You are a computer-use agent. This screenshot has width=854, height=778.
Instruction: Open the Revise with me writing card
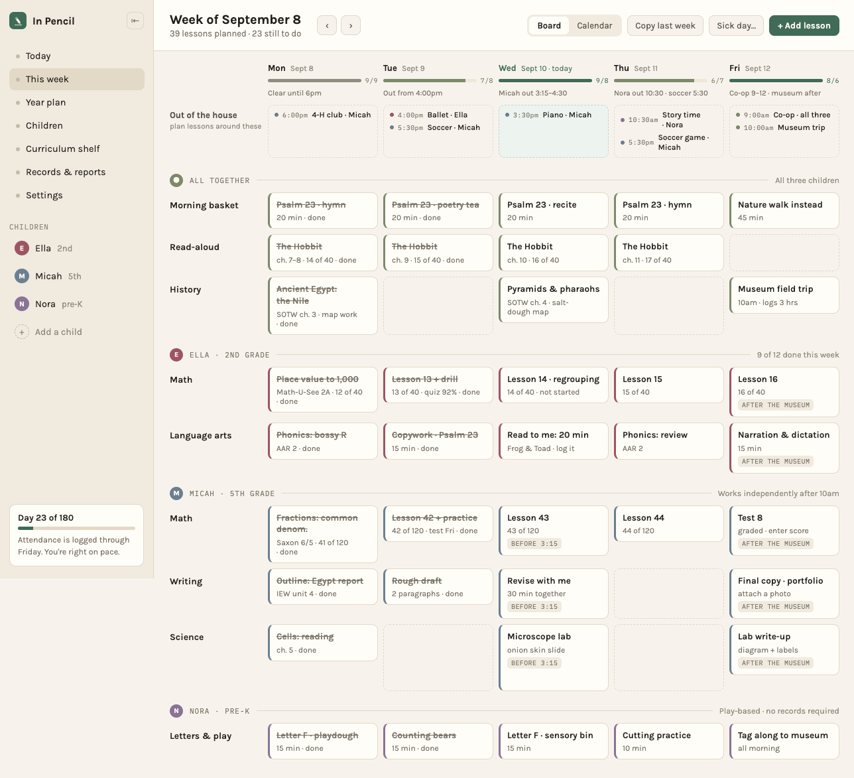click(x=554, y=594)
